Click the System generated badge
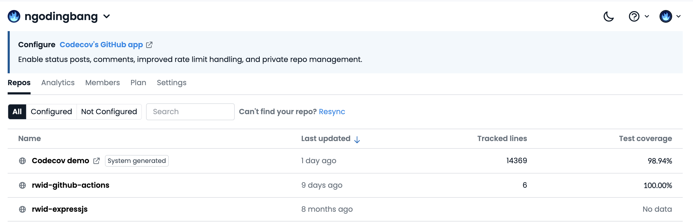Viewport: 693px width, 222px height. (137, 161)
